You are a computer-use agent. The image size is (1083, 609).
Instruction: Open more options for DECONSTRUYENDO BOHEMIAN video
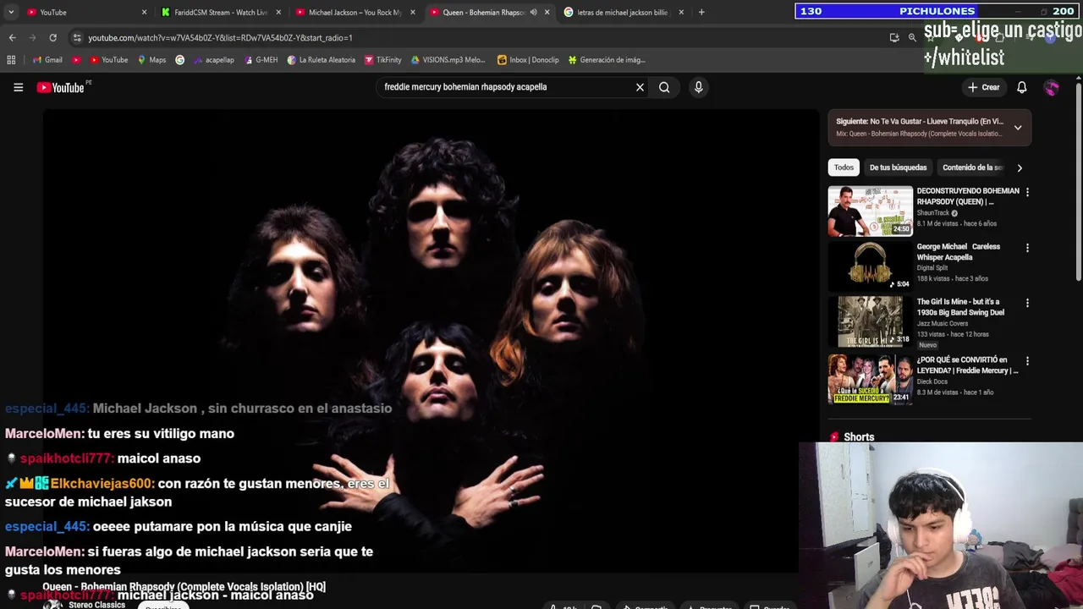(x=1027, y=192)
